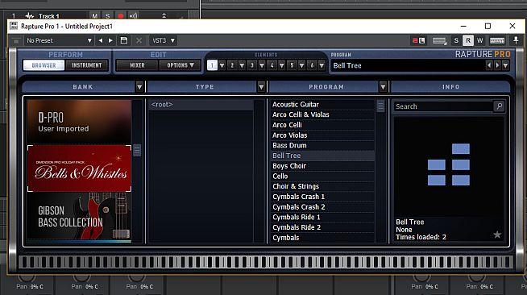Mark Bell Tree as favorite star
Image resolution: width=527 pixels, height=295 pixels.
(x=497, y=235)
